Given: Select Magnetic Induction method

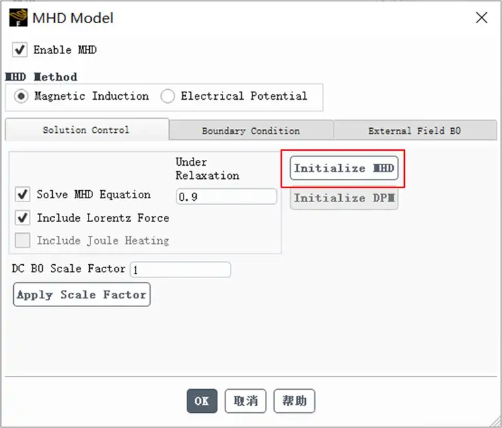Looking at the screenshot, I should (x=21, y=96).
